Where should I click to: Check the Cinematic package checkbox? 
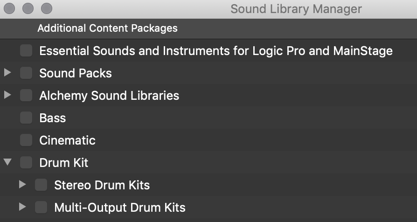coord(26,140)
